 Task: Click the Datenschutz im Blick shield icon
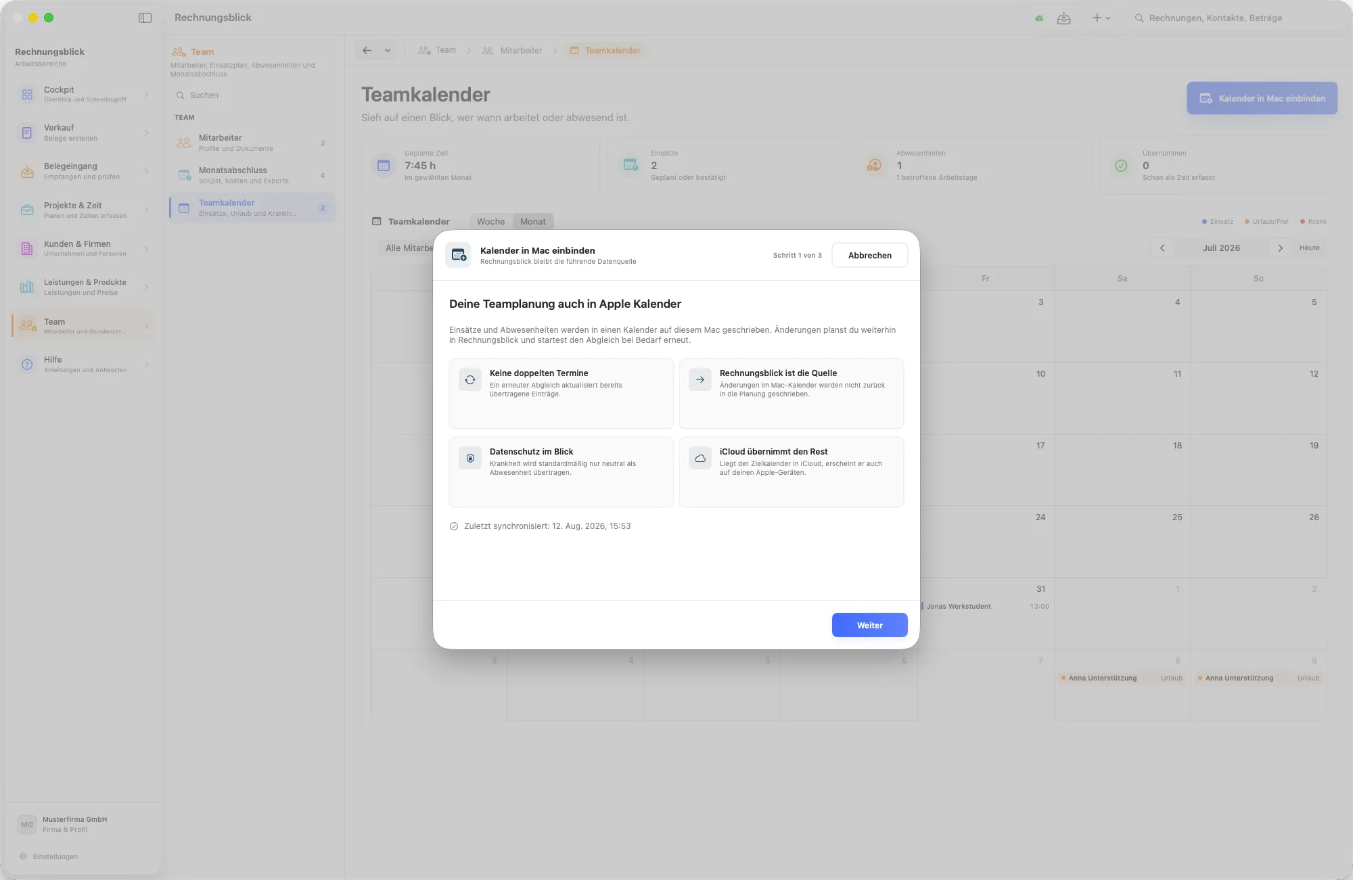470,458
